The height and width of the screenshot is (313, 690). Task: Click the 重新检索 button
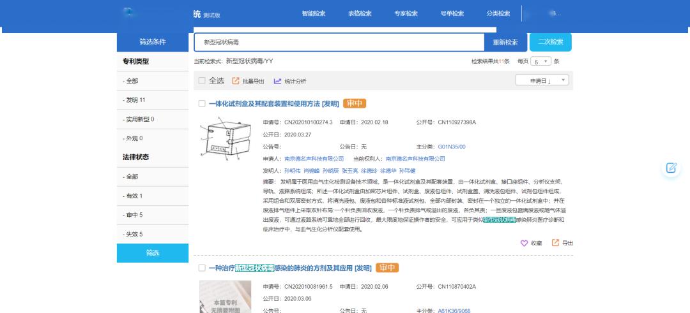(x=505, y=43)
